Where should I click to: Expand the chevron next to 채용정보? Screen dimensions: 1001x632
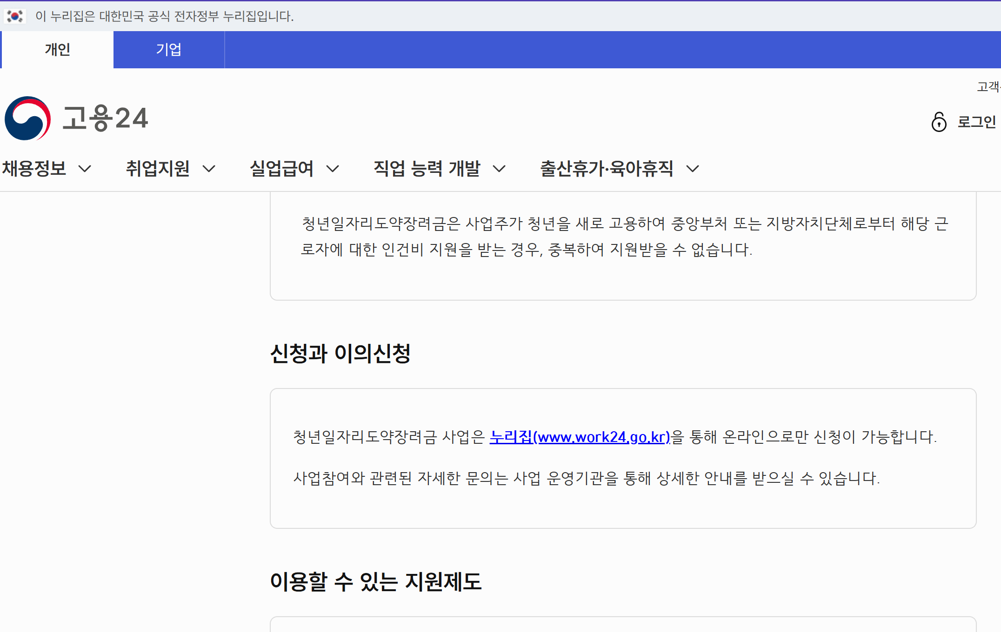[x=85, y=169]
